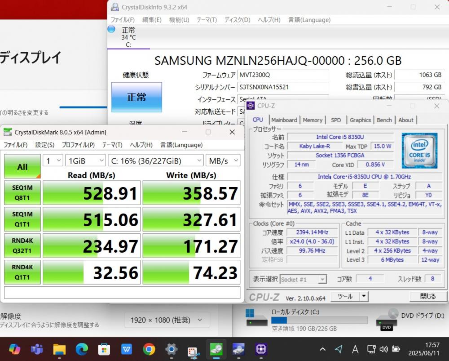This screenshot has height=361, width=449.
Task: Click the DVD Drive (D:) icon
Action: pyautogui.click(x=387, y=320)
